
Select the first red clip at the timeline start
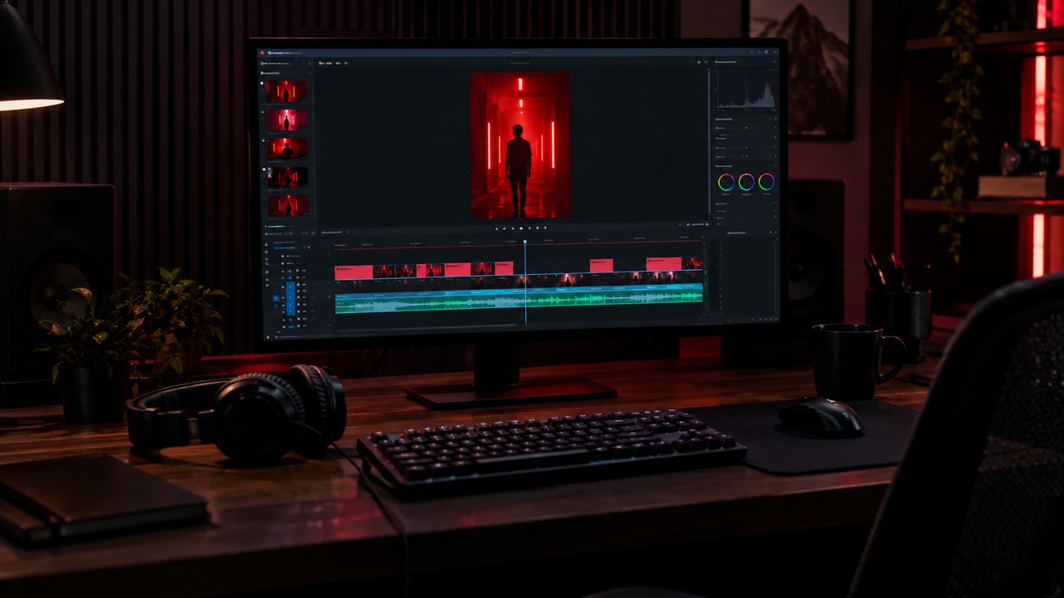point(354,272)
